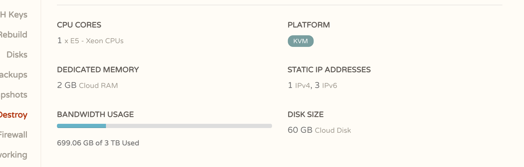Click the STATIC IP ADDRESSES heading
Screen dimensions: 524x167
[x=329, y=70]
